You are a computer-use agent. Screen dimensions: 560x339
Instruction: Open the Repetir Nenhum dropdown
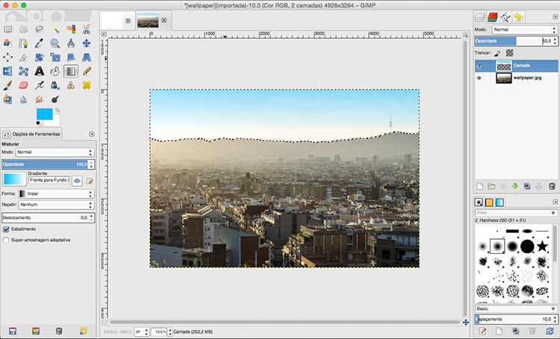click(x=56, y=205)
